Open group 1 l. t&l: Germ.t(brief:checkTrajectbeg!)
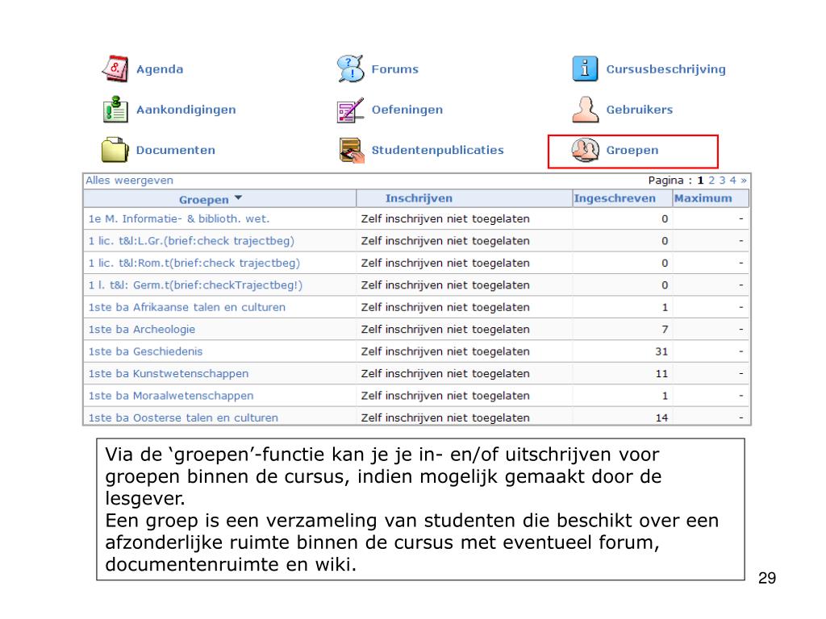This screenshot has height=619, width=826. point(195,285)
